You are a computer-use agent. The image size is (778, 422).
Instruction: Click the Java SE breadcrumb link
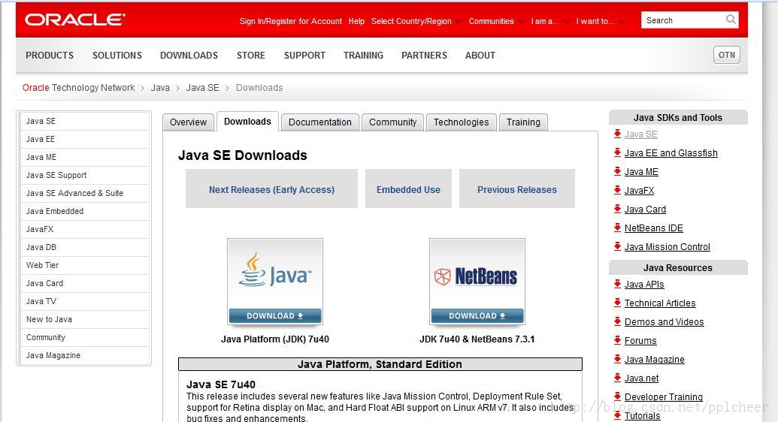(x=202, y=88)
